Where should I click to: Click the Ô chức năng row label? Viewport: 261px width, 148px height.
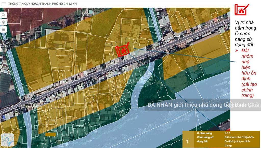click(204, 133)
